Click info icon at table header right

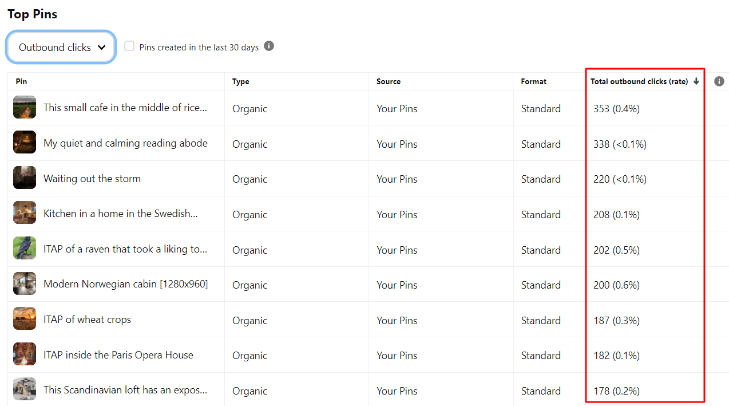tap(719, 81)
